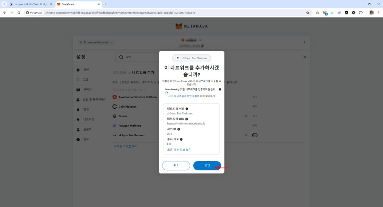Open 연락처 settings tab
Image resolution: width=383 pixels, height=207 pixels.
tap(87, 90)
